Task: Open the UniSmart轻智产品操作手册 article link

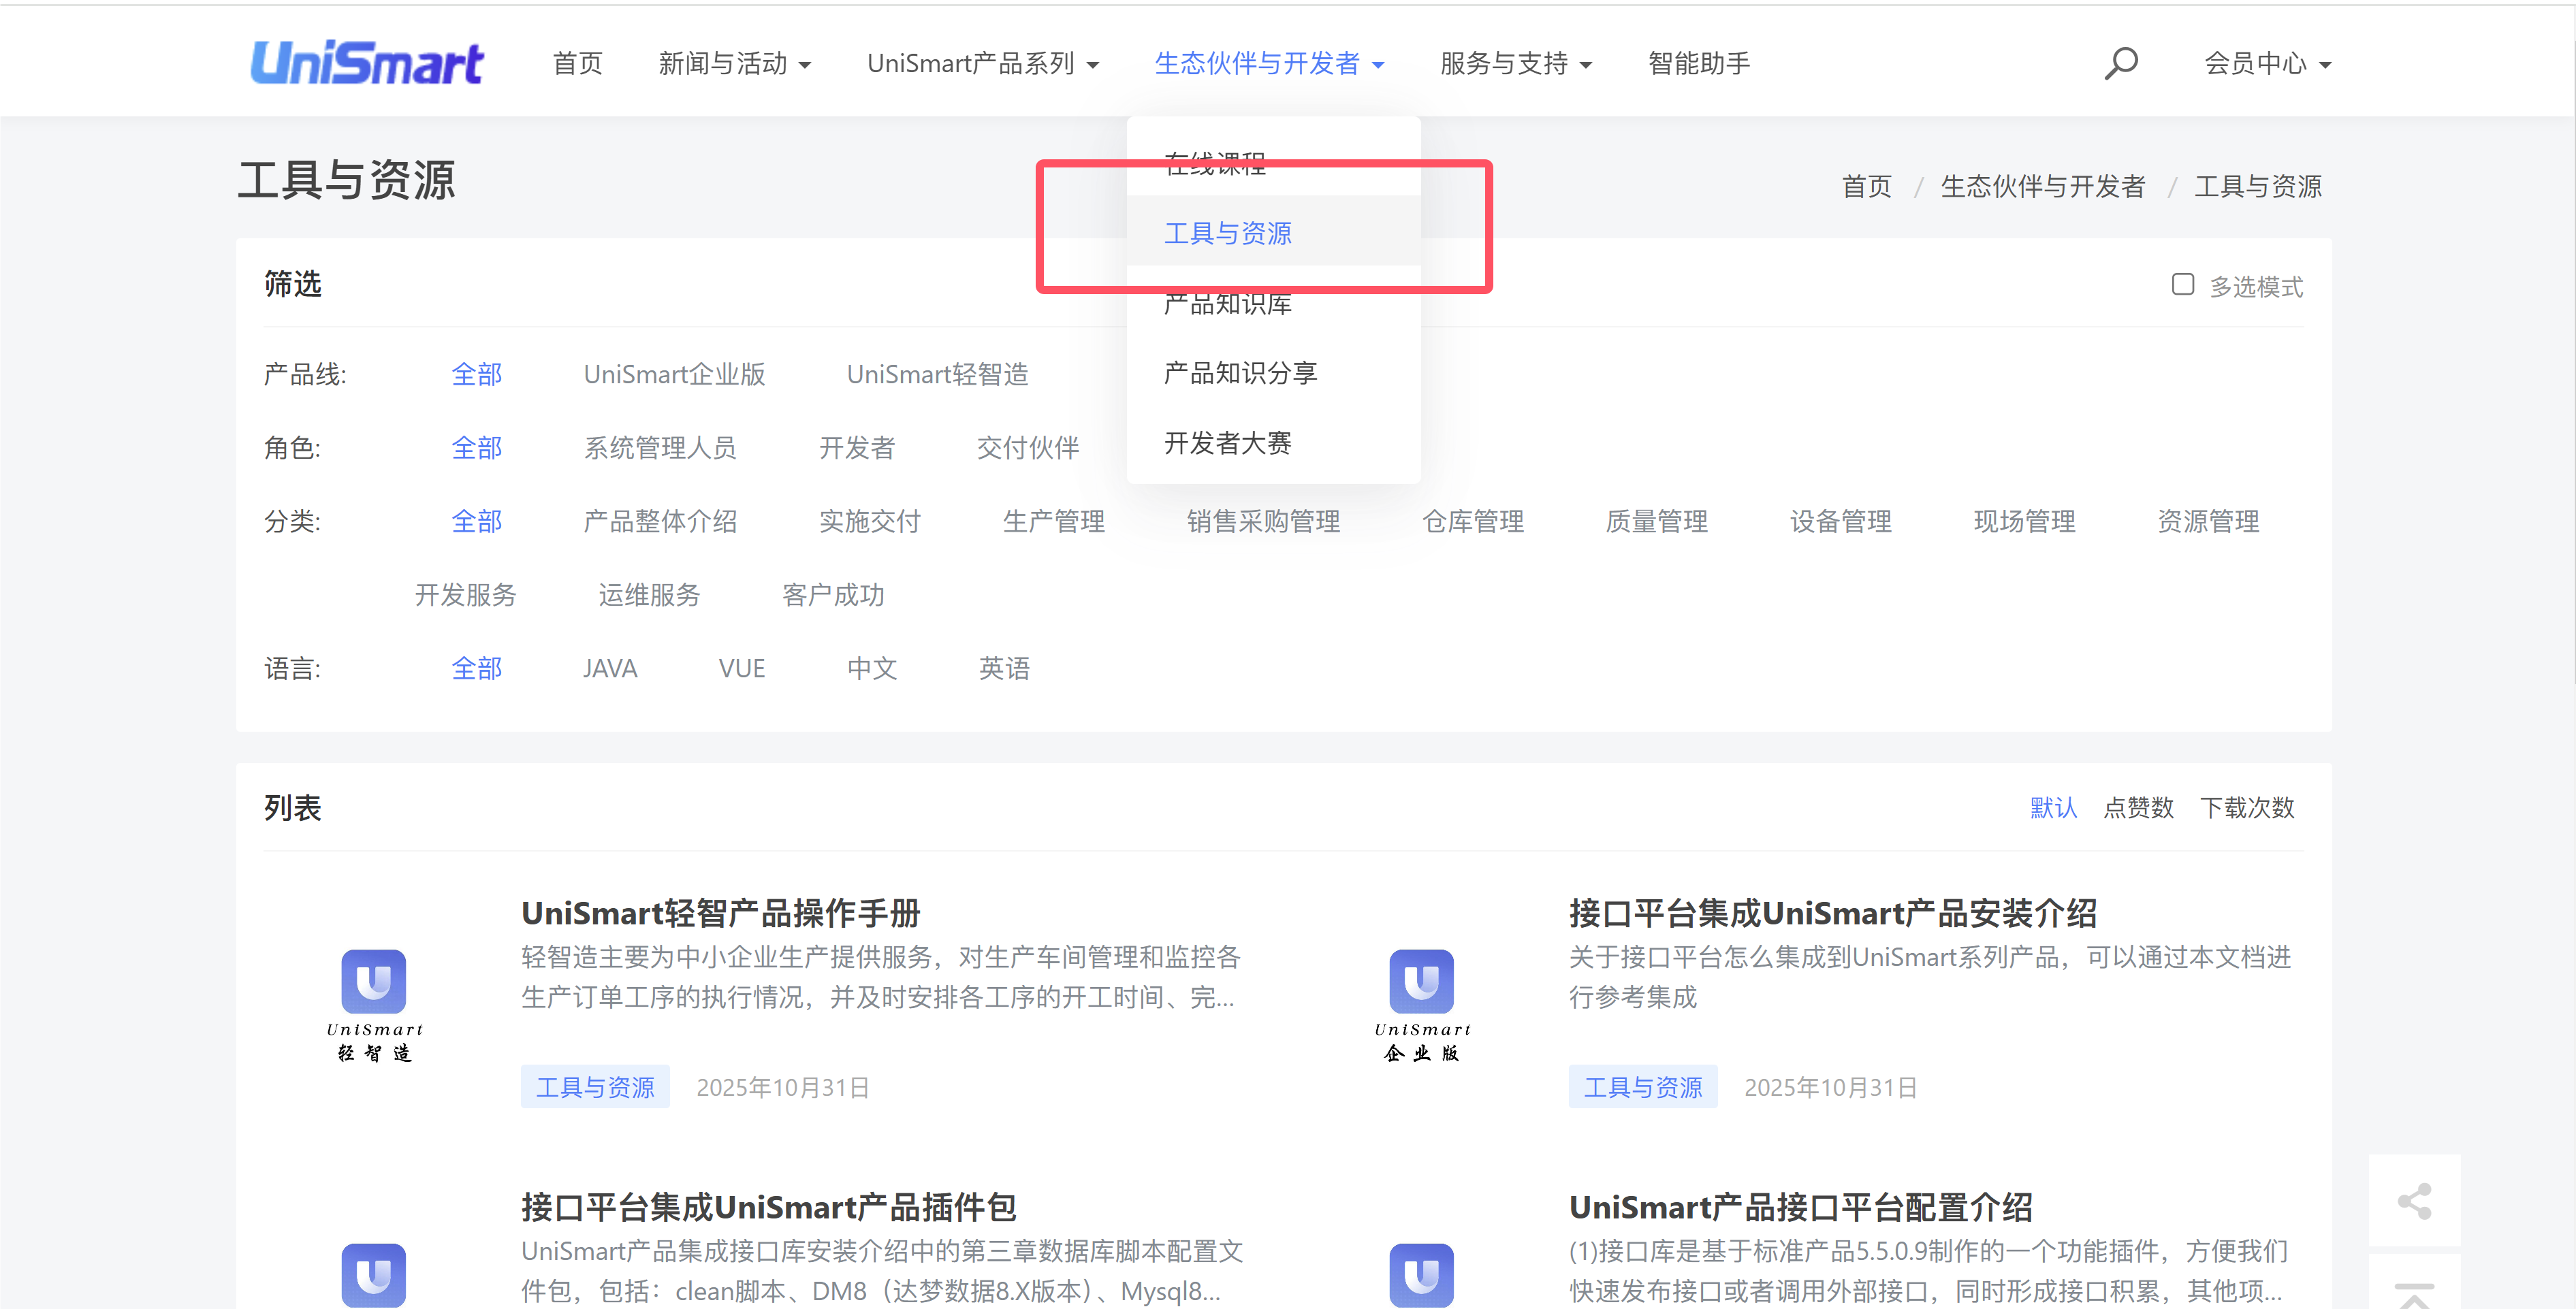Action: [x=720, y=912]
